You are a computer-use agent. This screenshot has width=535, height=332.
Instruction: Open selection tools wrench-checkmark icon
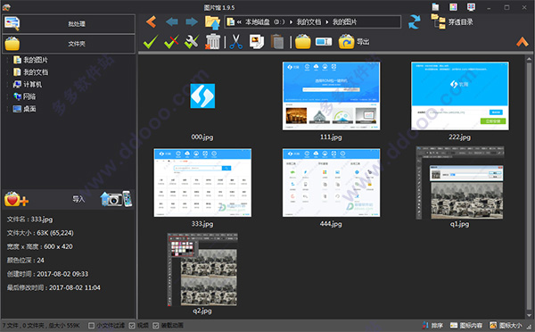tap(192, 42)
